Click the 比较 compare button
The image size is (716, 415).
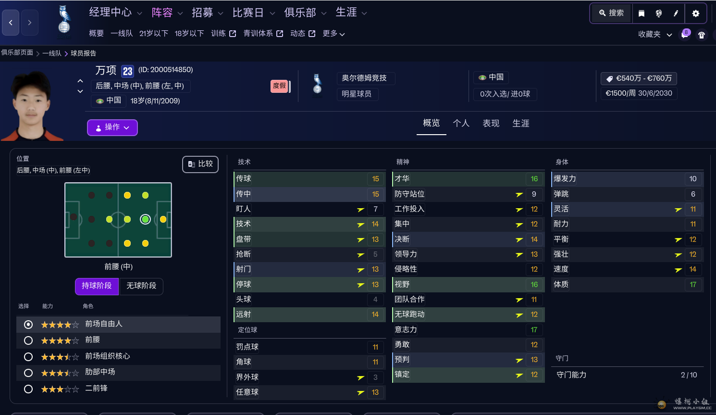[x=200, y=164]
